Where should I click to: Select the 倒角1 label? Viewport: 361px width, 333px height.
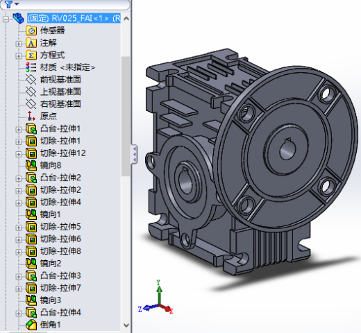pos(50,325)
